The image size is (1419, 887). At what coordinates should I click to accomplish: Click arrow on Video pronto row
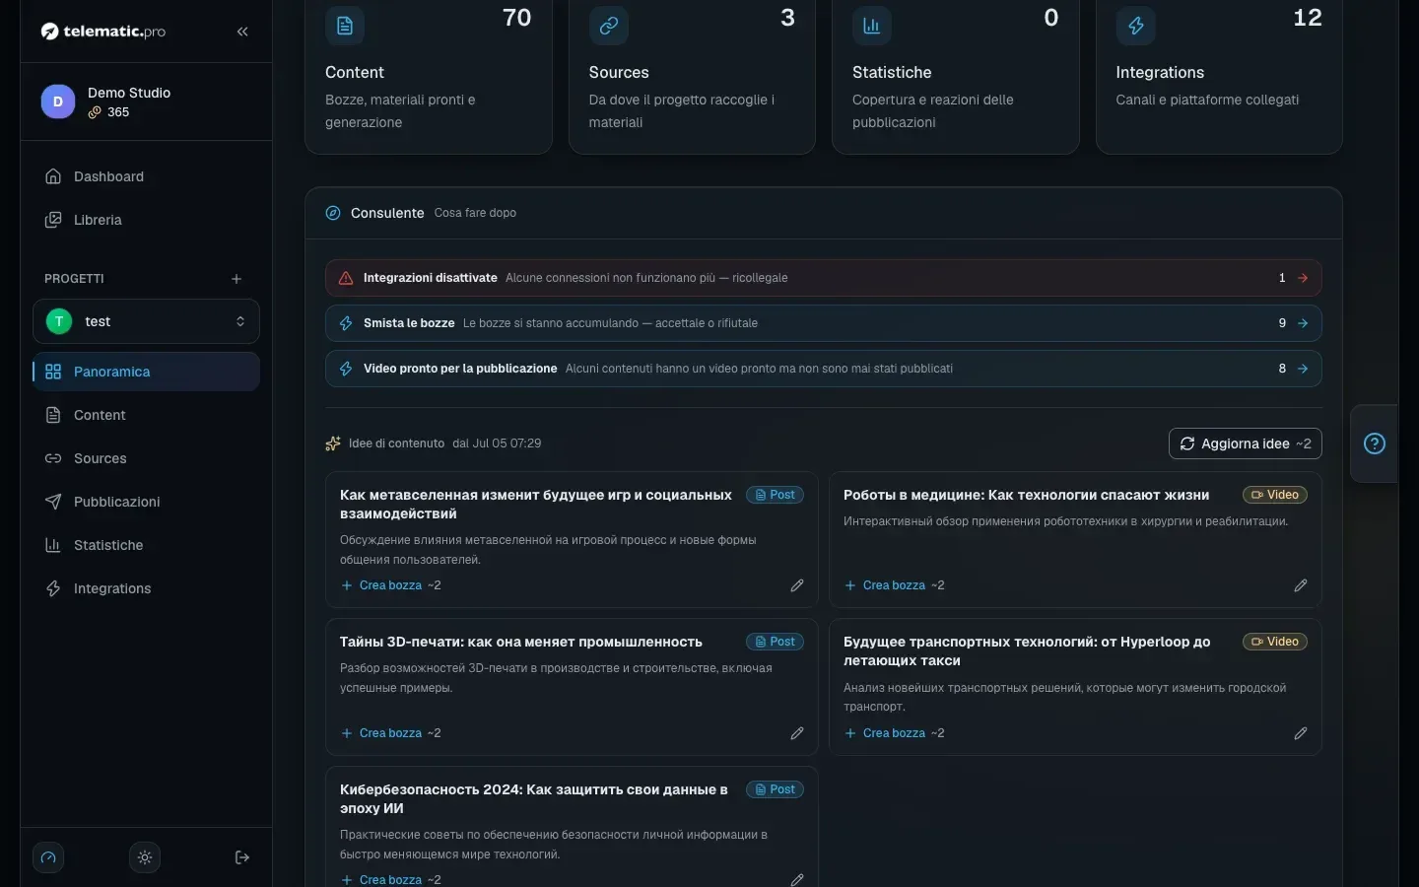(x=1303, y=369)
